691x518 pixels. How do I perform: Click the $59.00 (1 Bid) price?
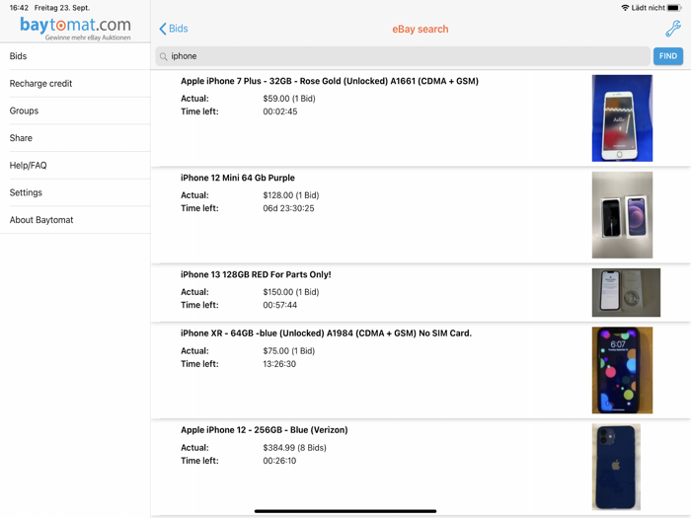[289, 99]
